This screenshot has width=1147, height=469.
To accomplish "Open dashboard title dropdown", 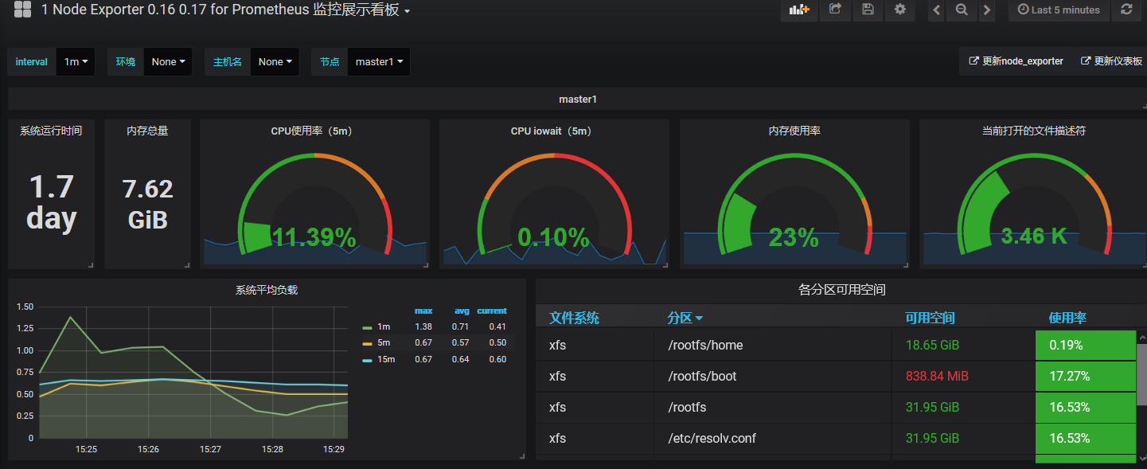I will click(x=225, y=10).
